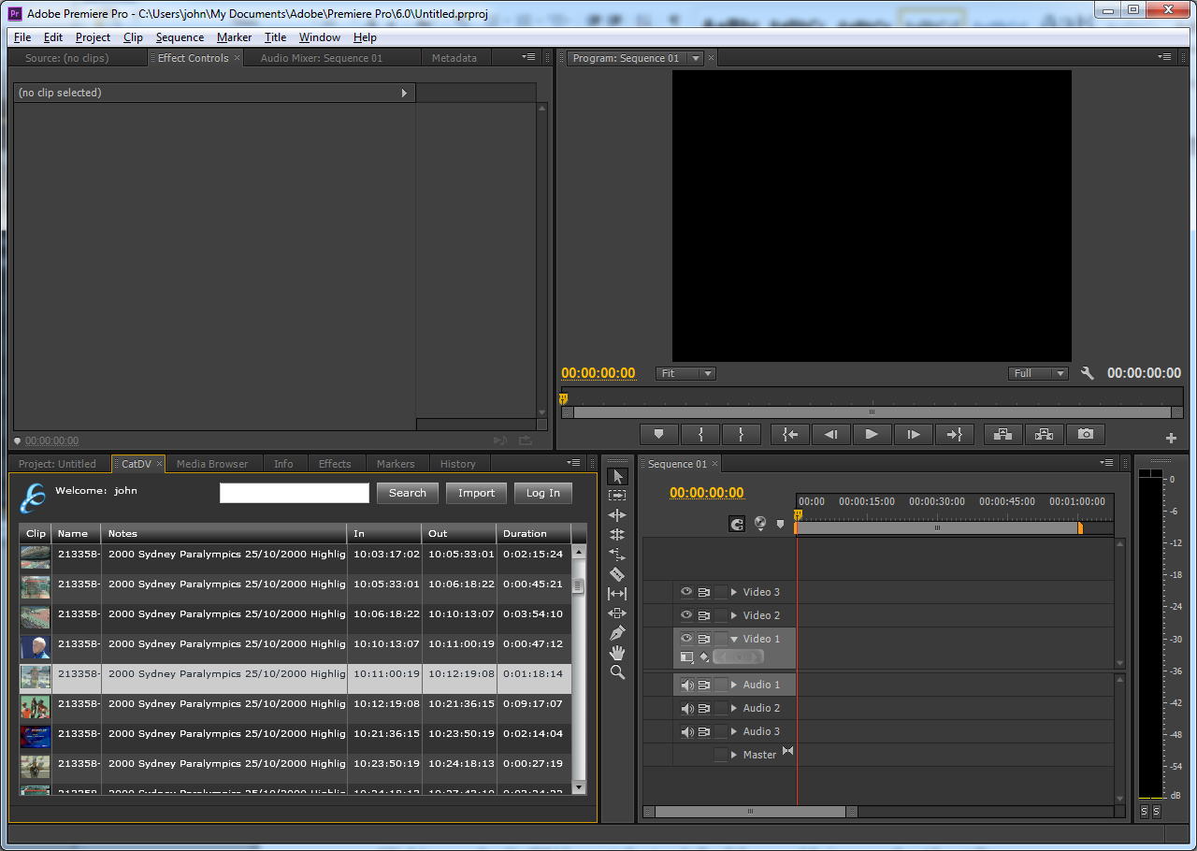Click the CatDV search text field
Image resolution: width=1197 pixels, height=851 pixels.
pyautogui.click(x=295, y=493)
